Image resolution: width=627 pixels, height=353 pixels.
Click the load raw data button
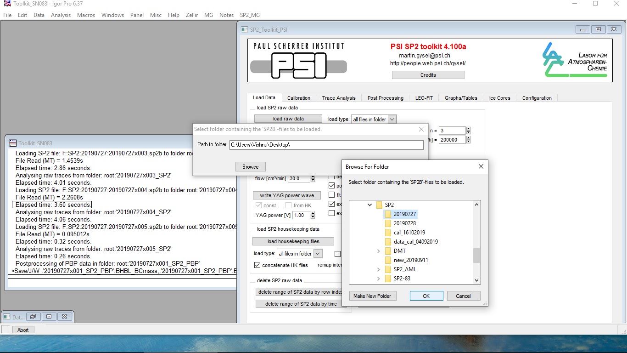(288, 119)
